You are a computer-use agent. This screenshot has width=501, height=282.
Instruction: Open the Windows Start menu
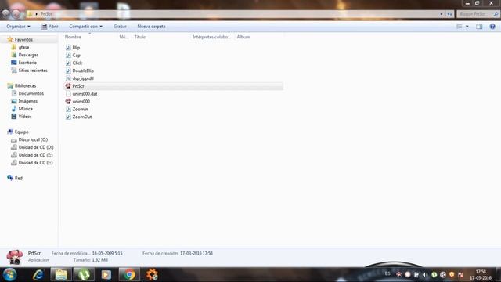(x=10, y=275)
